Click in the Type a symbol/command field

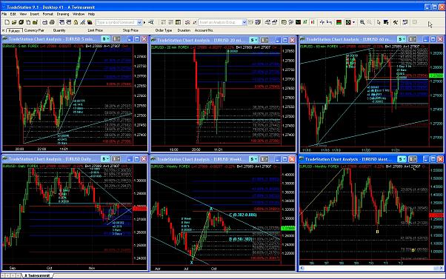click(x=116, y=22)
